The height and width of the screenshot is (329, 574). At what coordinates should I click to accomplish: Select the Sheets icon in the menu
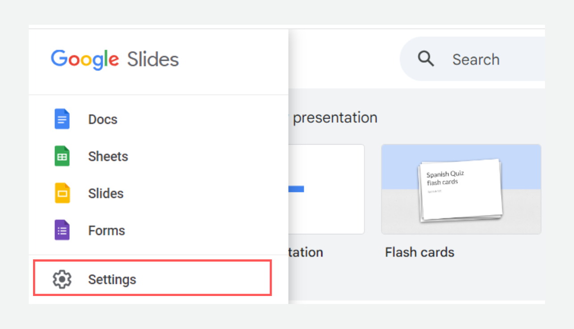coord(61,156)
